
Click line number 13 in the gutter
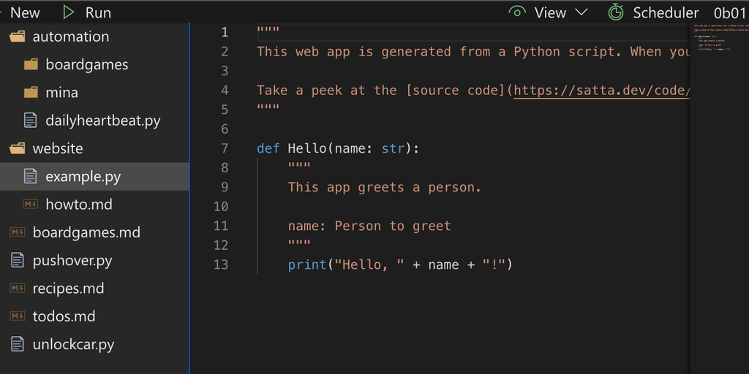click(220, 264)
